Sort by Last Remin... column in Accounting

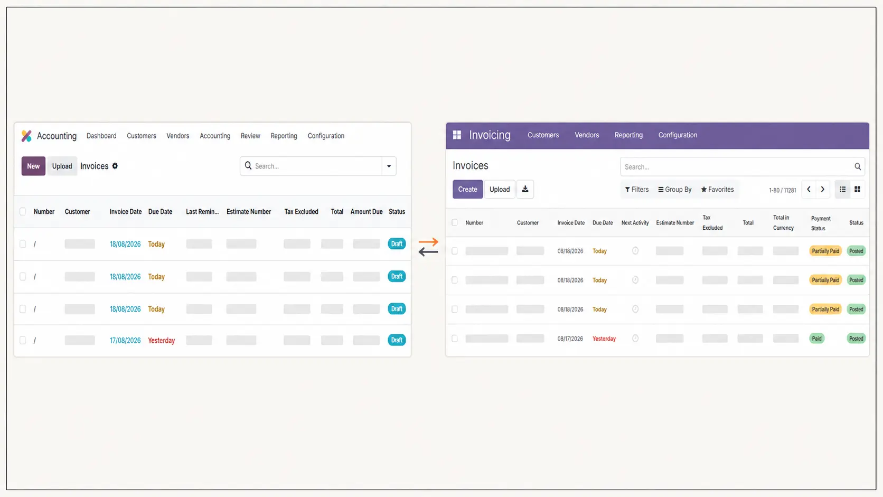pyautogui.click(x=202, y=212)
